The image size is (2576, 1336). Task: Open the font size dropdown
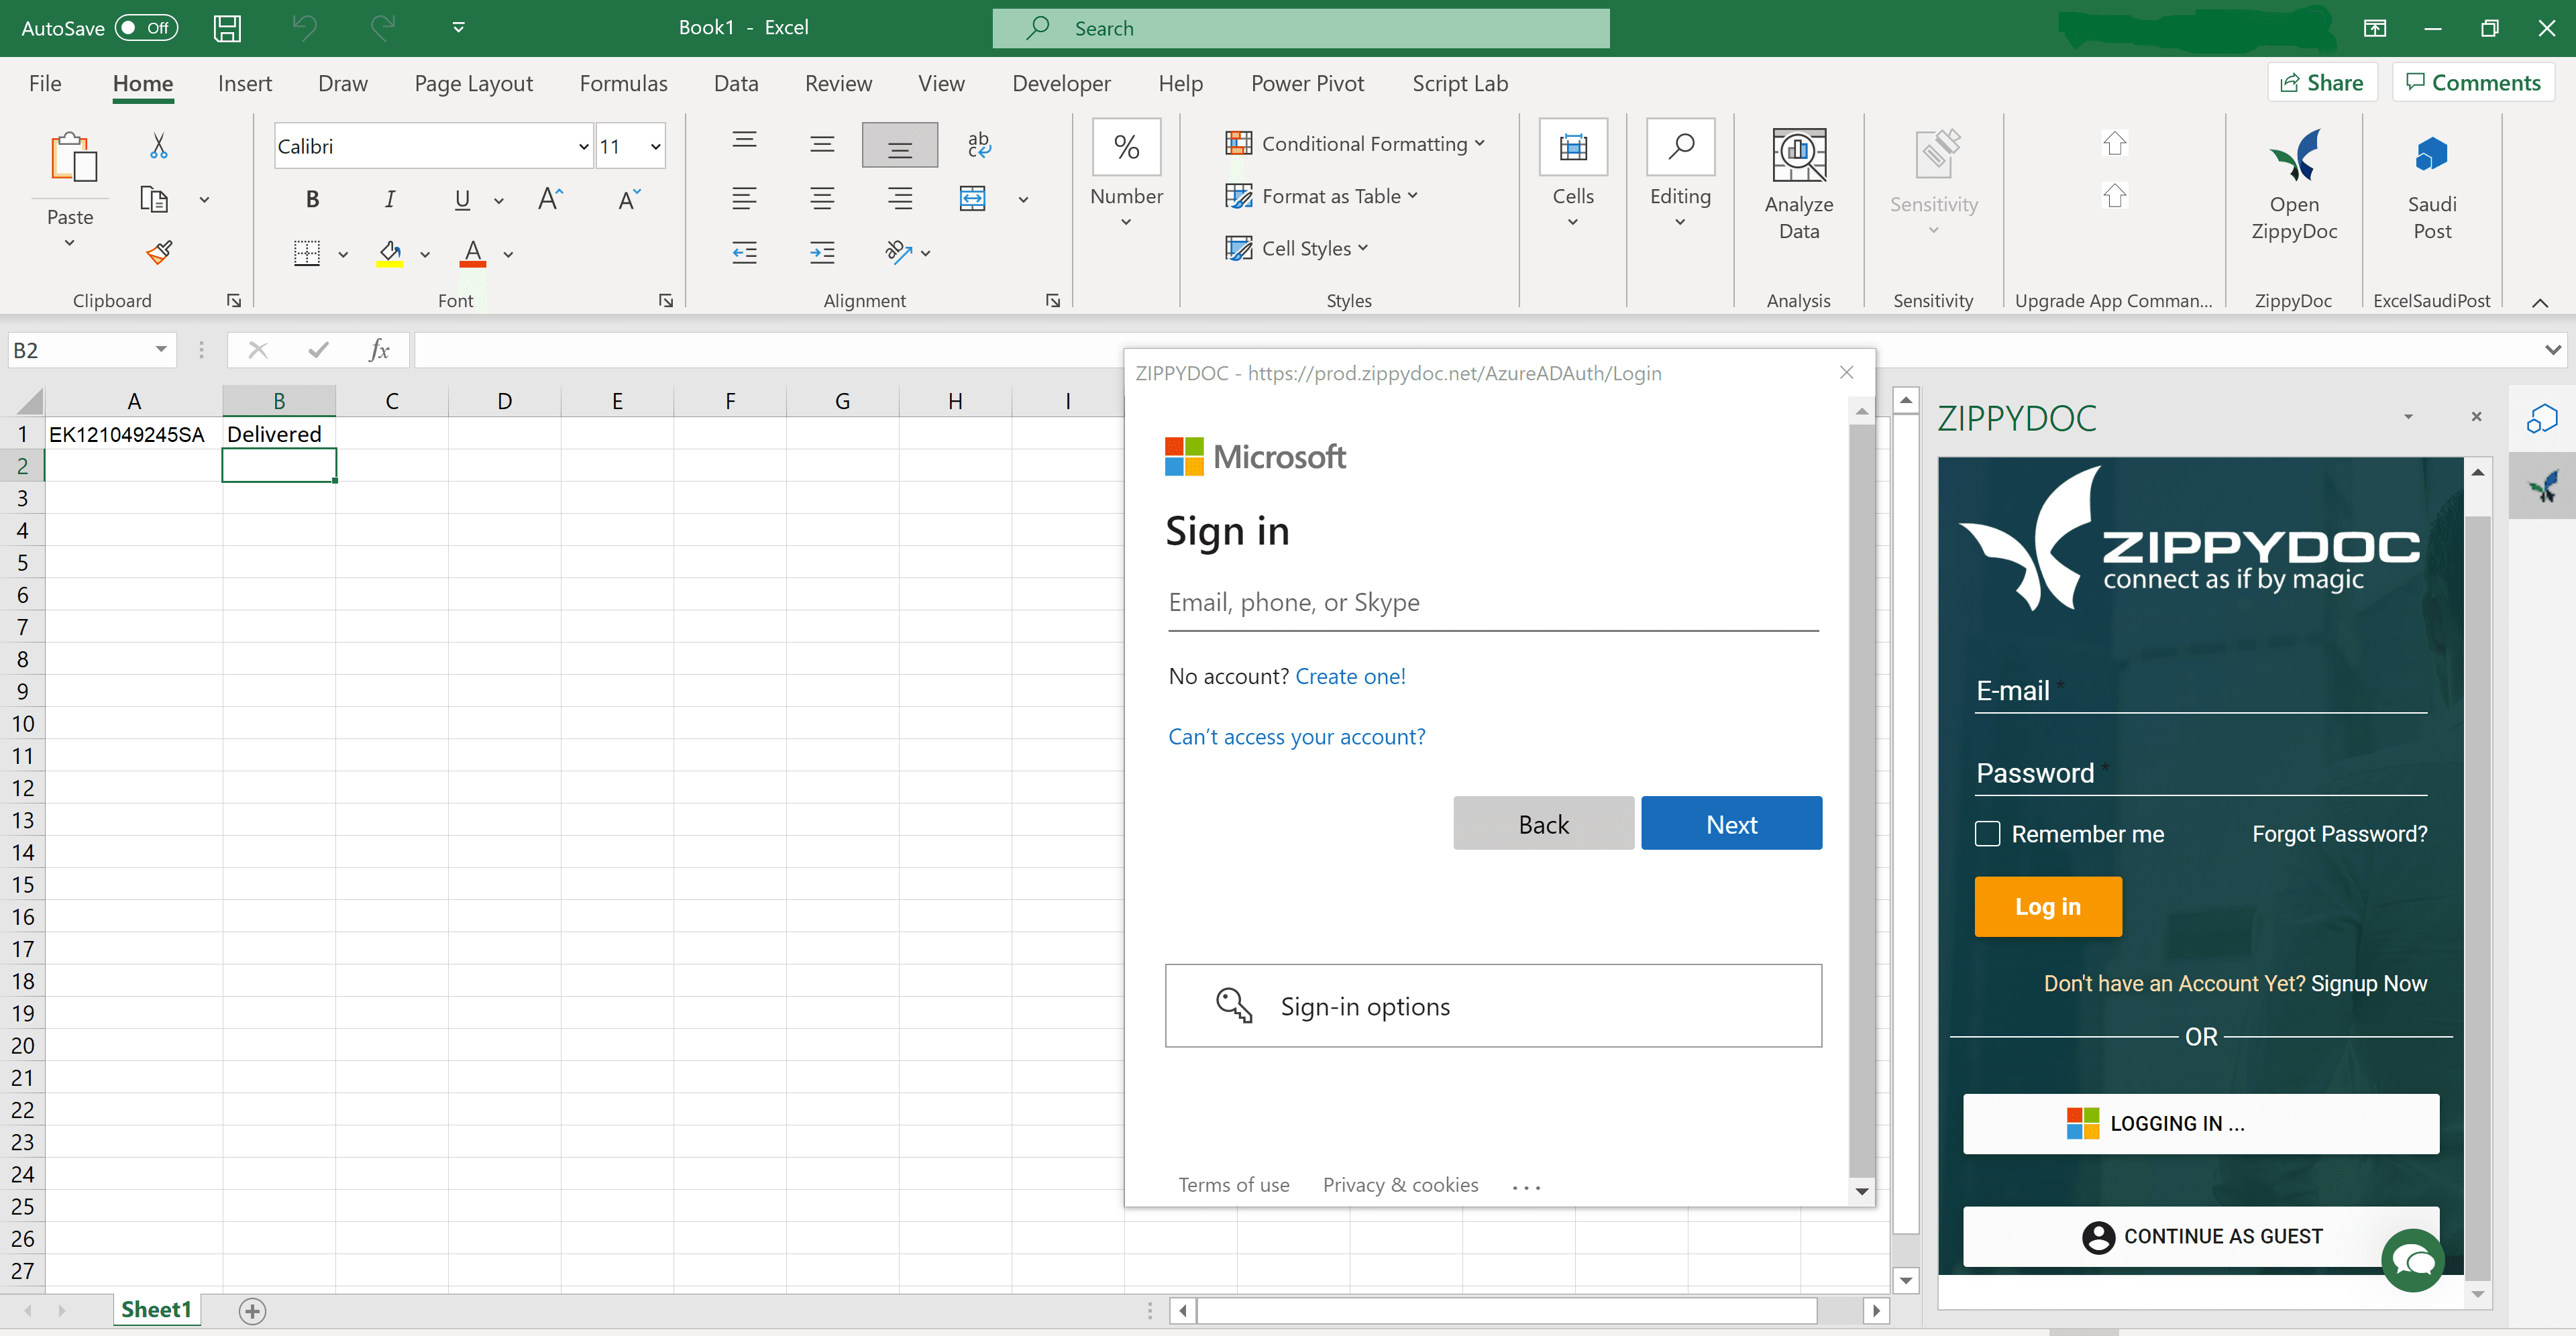[655, 146]
